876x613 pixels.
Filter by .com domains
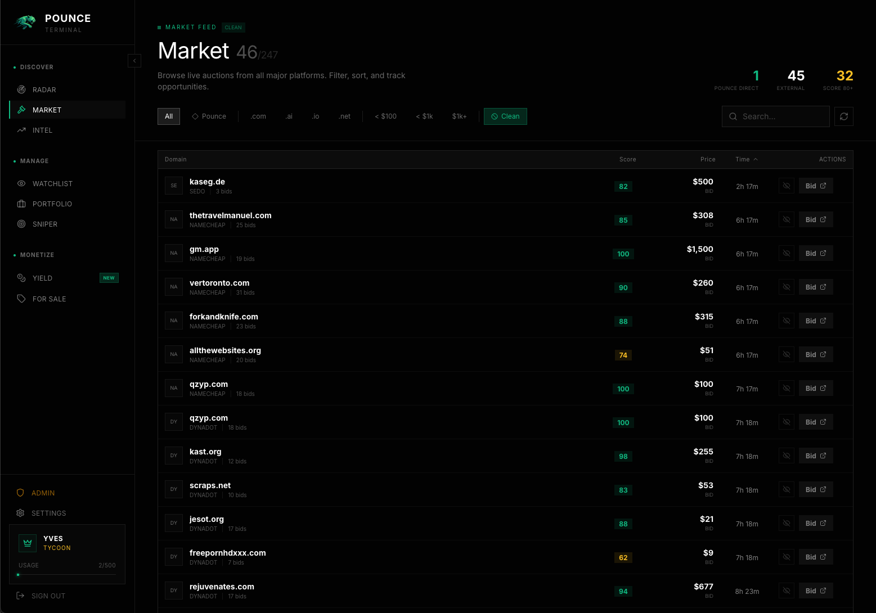pos(258,116)
